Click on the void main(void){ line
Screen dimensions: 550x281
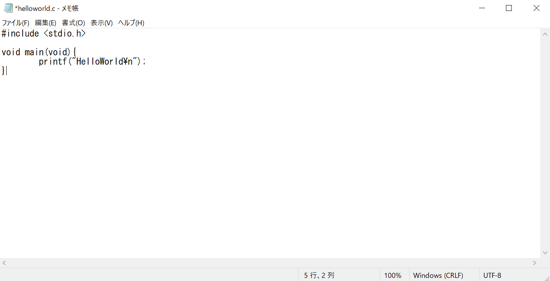tap(39, 52)
